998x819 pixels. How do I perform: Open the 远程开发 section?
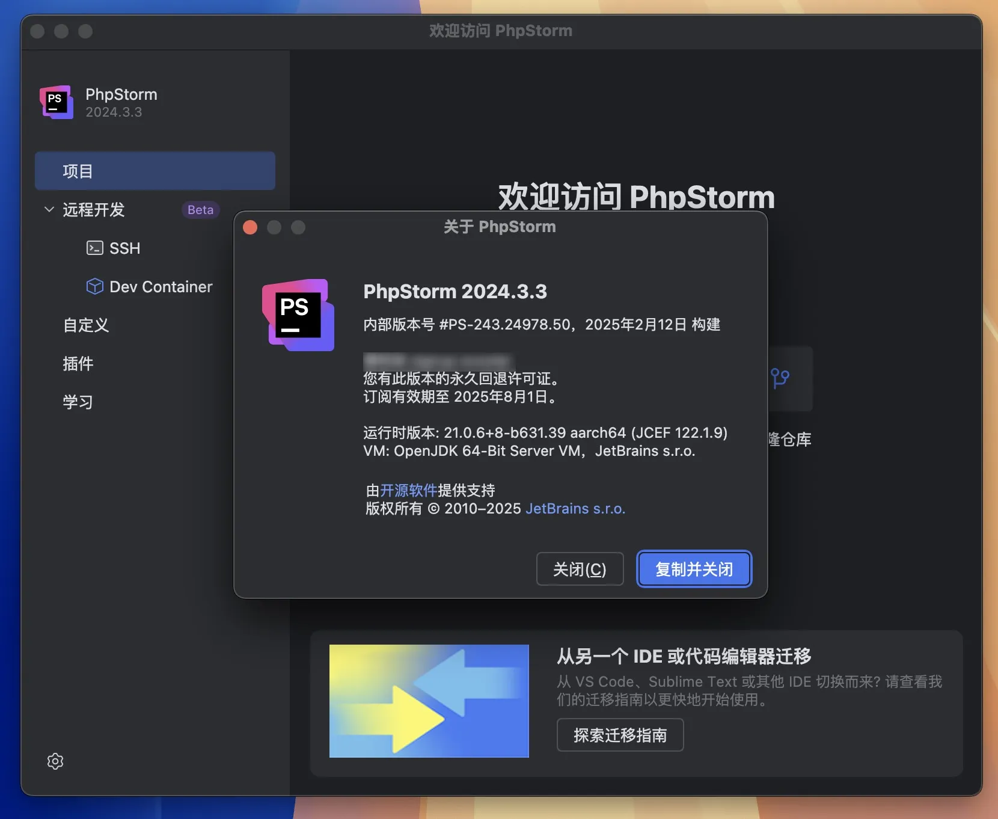(94, 209)
